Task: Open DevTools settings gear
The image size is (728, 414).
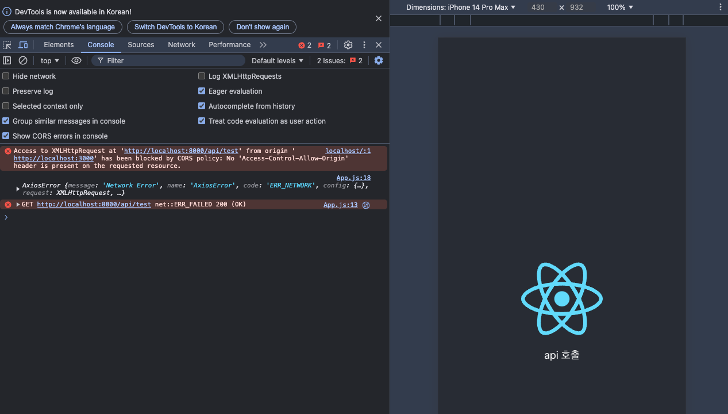Action: coord(348,45)
